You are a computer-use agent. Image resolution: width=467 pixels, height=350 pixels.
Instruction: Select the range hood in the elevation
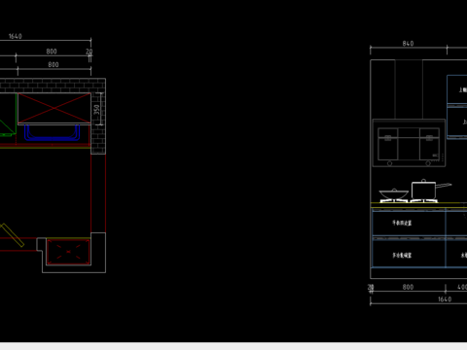pos(409,143)
